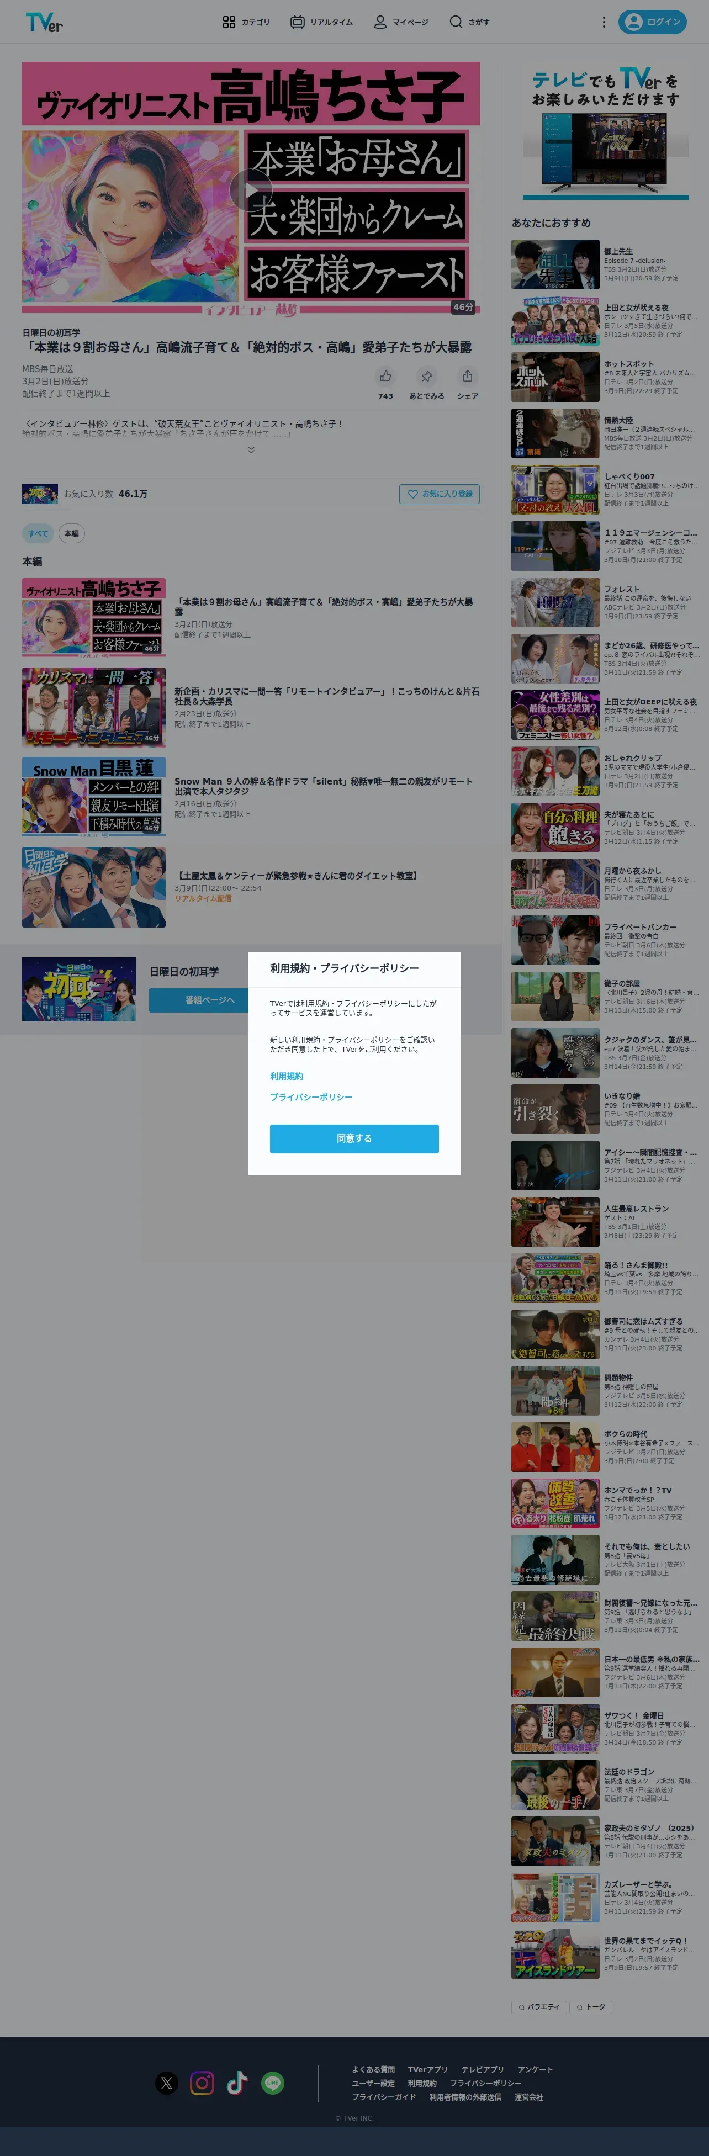Open recommended show ボクらの時代

point(605,1447)
